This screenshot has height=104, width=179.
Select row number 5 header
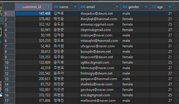coord(9,35)
